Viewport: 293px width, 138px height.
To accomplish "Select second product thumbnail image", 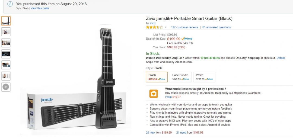I will coord(6,32).
